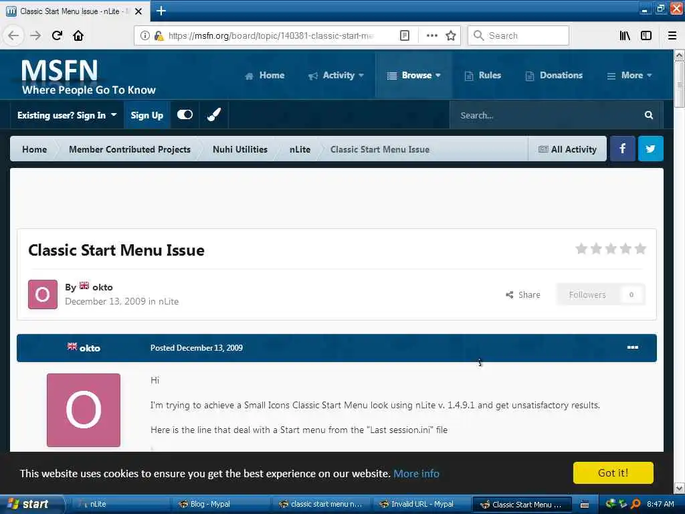Open okto name in post header

pyautogui.click(x=90, y=348)
